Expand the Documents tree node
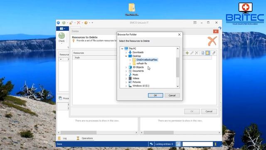 [126, 71]
